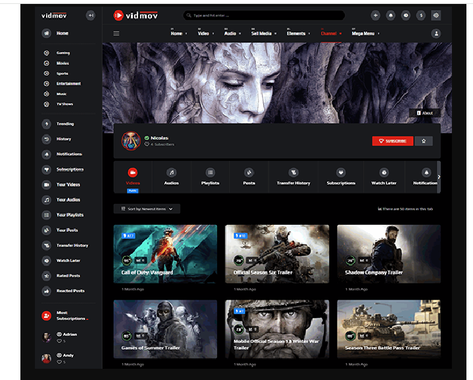Open the Sell Media menu dropdown
Screen dimensions: 473x380
click(x=264, y=34)
